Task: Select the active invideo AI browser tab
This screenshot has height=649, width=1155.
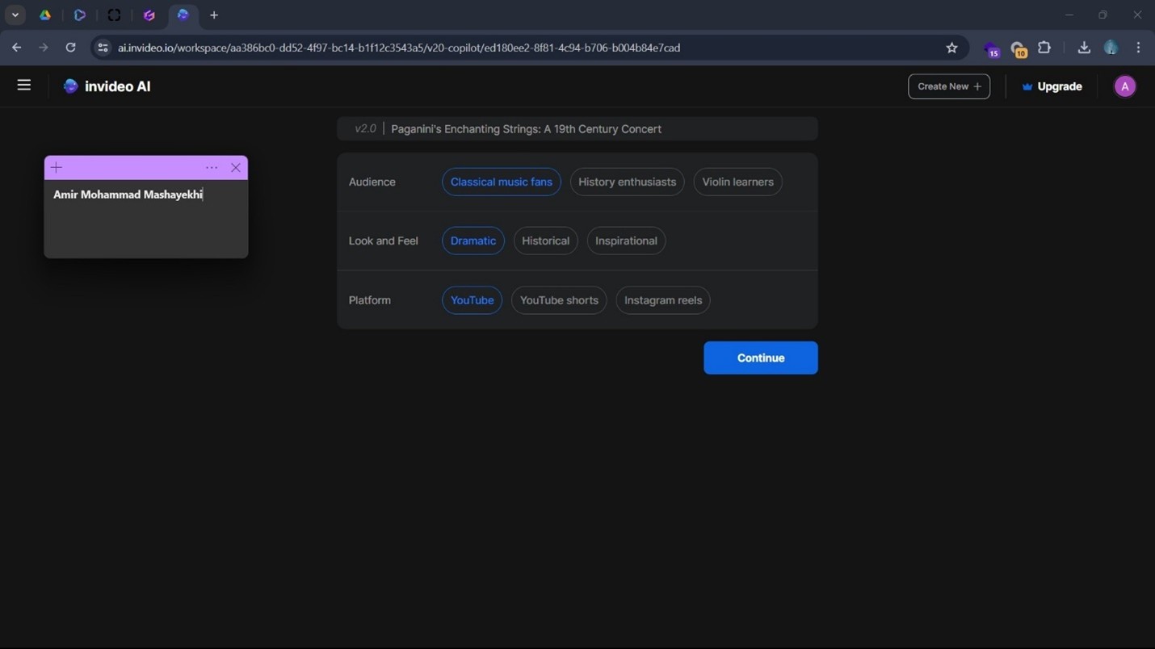Action: [183, 15]
